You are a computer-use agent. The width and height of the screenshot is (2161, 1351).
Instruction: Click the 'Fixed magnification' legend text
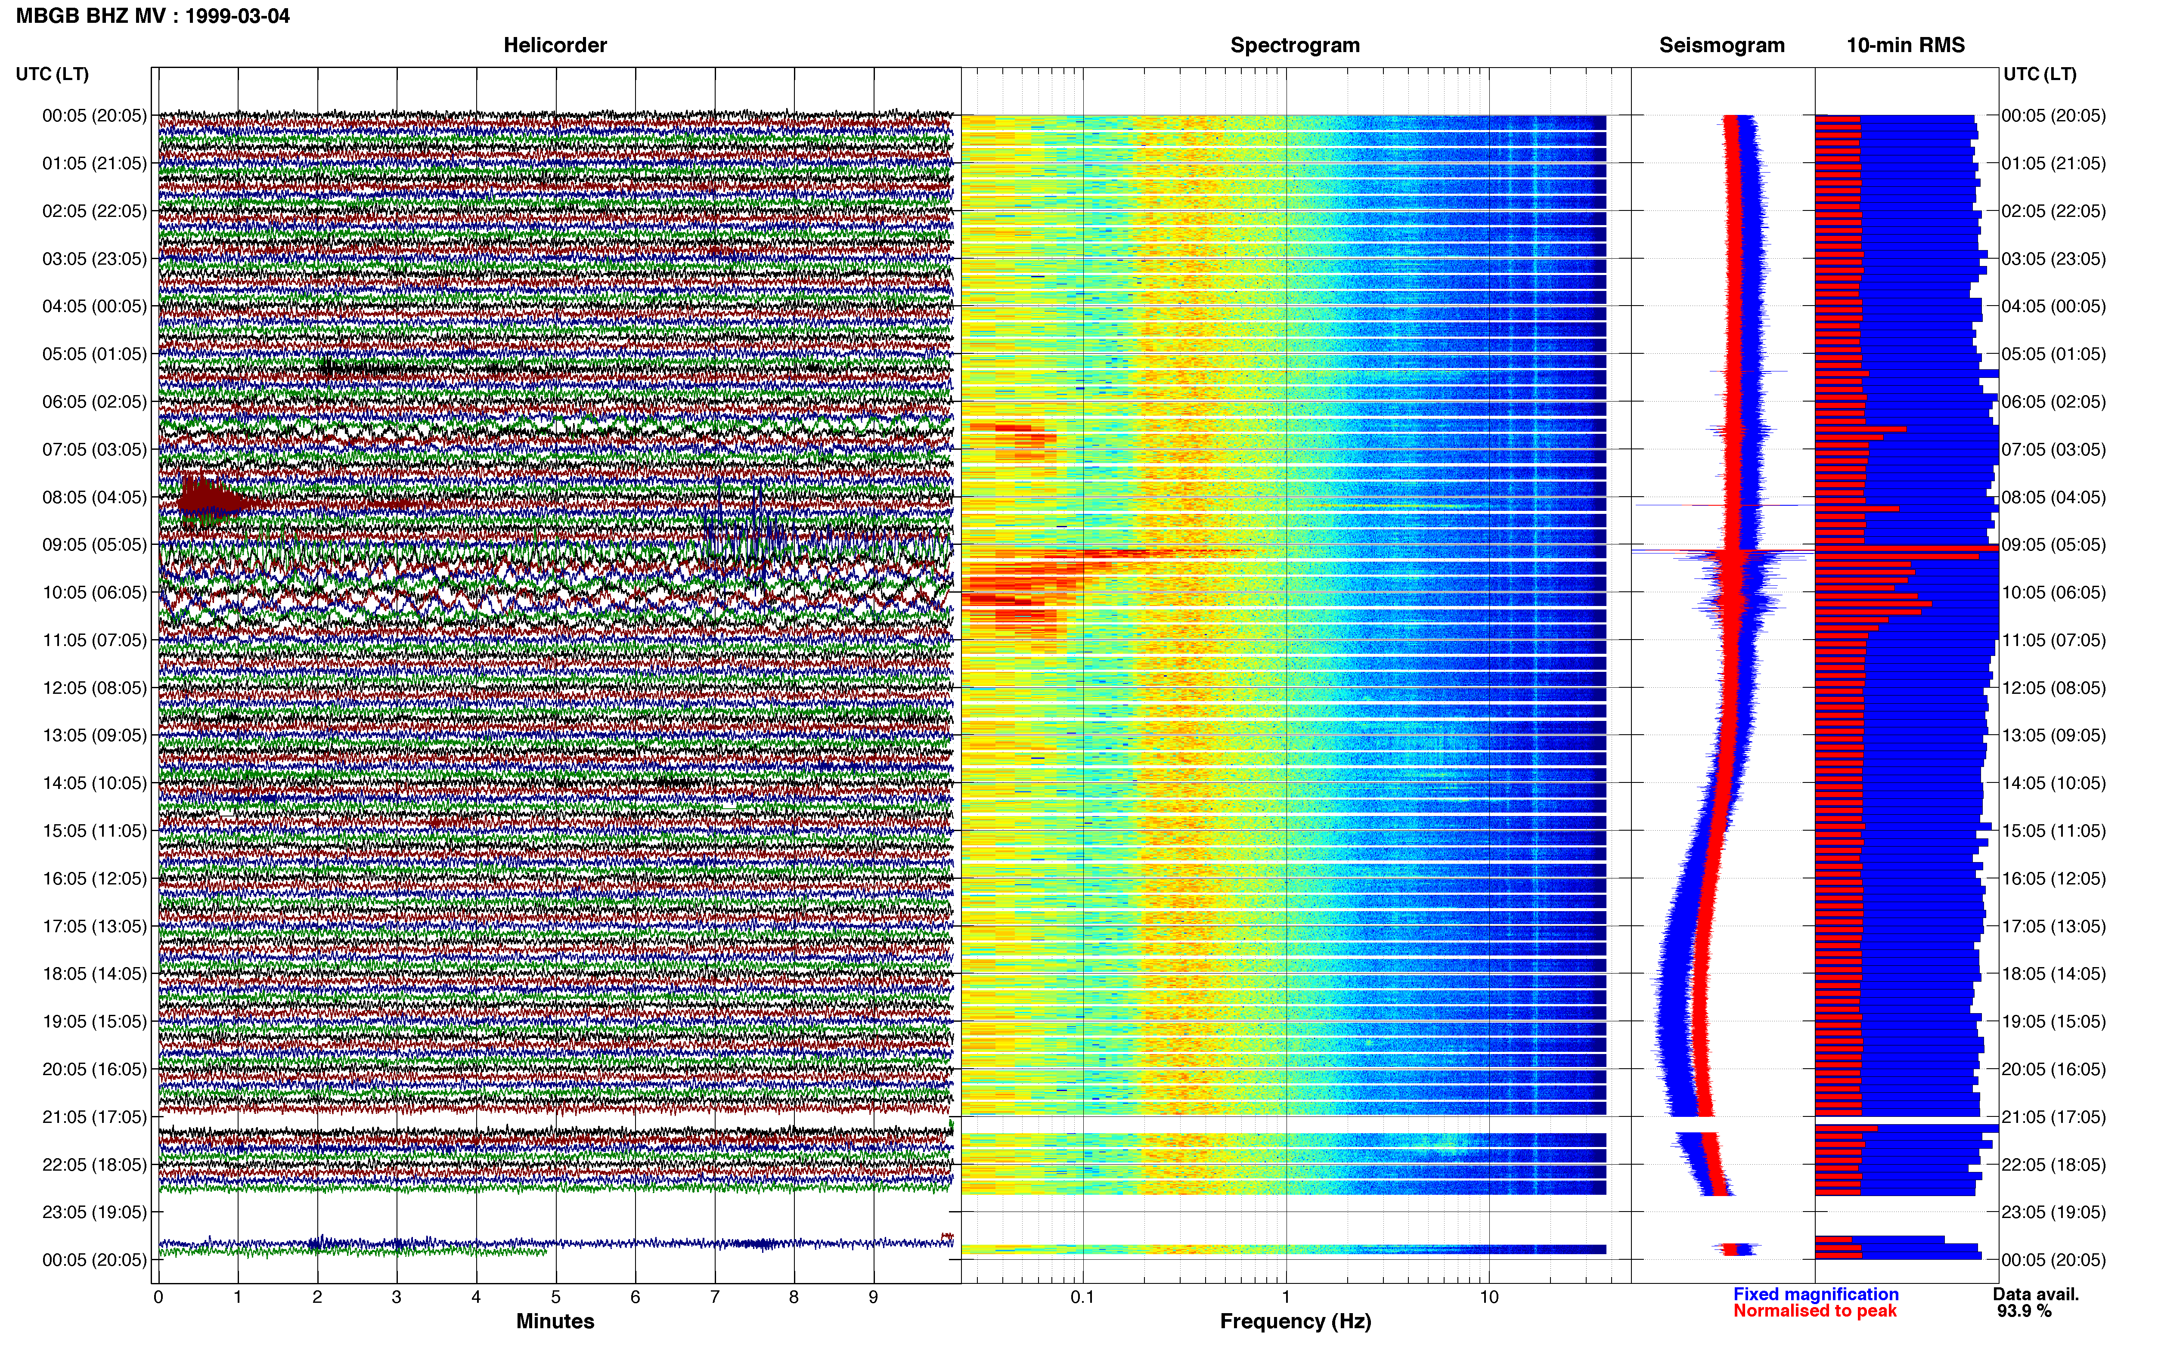[x=1815, y=1294]
